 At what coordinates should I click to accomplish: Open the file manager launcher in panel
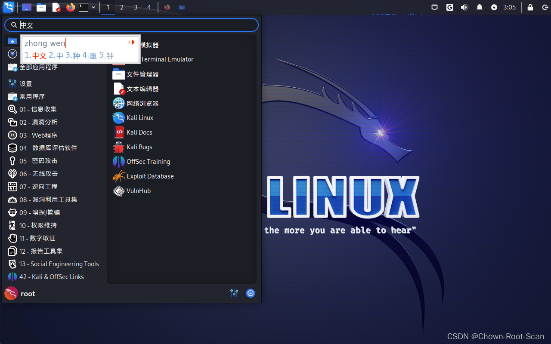tap(41, 7)
